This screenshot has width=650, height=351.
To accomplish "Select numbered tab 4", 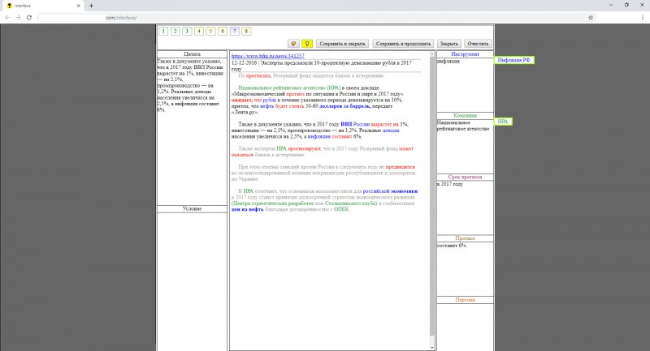I will point(199,31).
